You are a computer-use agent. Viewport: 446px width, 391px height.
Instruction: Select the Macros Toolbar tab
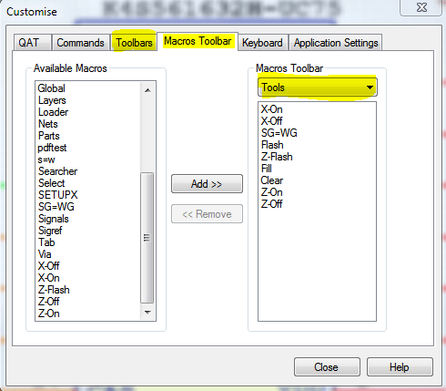point(198,41)
